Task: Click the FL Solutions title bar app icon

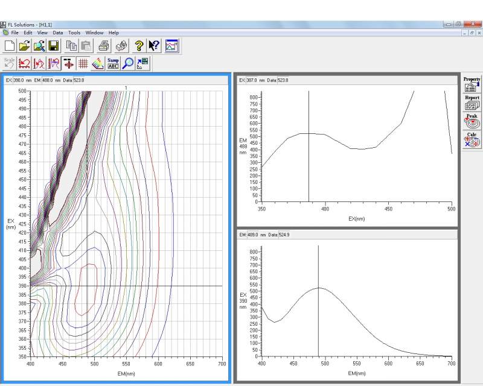Action: pyautogui.click(x=3, y=25)
